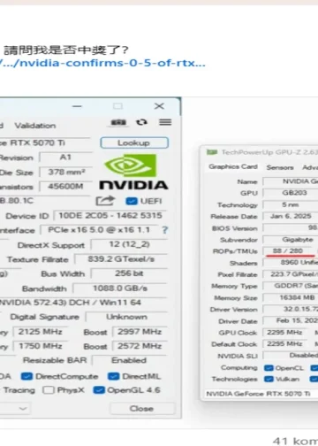Expand the GPU selection dropdown chevron
Viewport: 318px width, 446px height.
pos(23,409)
